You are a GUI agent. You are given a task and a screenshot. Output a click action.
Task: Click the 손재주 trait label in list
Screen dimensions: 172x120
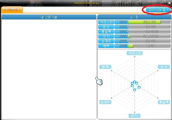click(x=106, y=41)
